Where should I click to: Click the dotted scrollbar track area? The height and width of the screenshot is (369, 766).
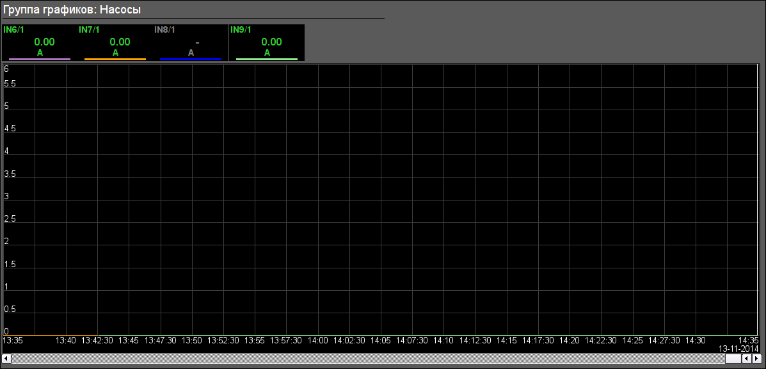(368, 359)
